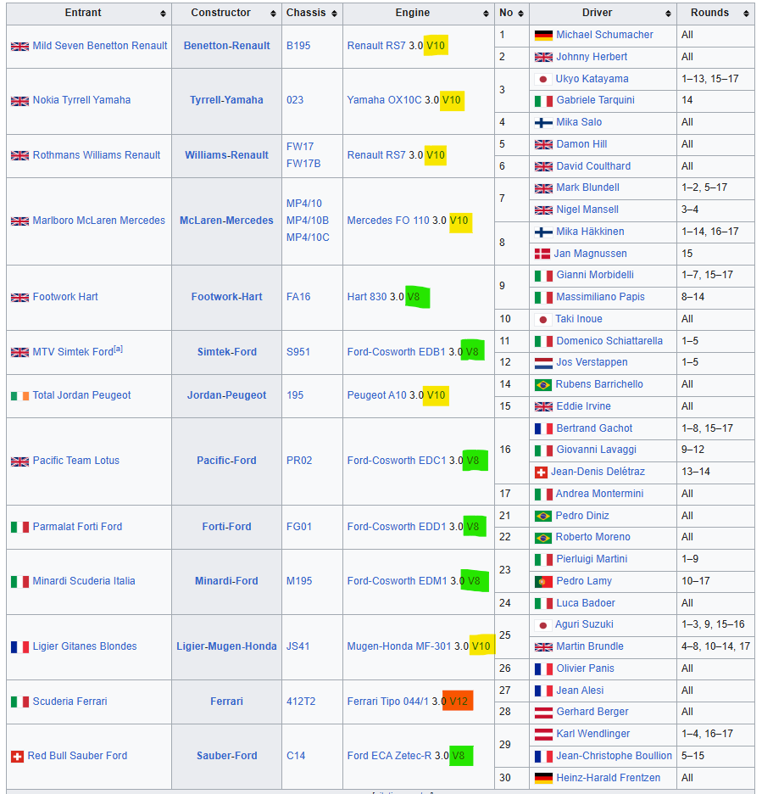Click the rounds value '1–13, 15–17'
762x794 pixels.
[x=710, y=79]
